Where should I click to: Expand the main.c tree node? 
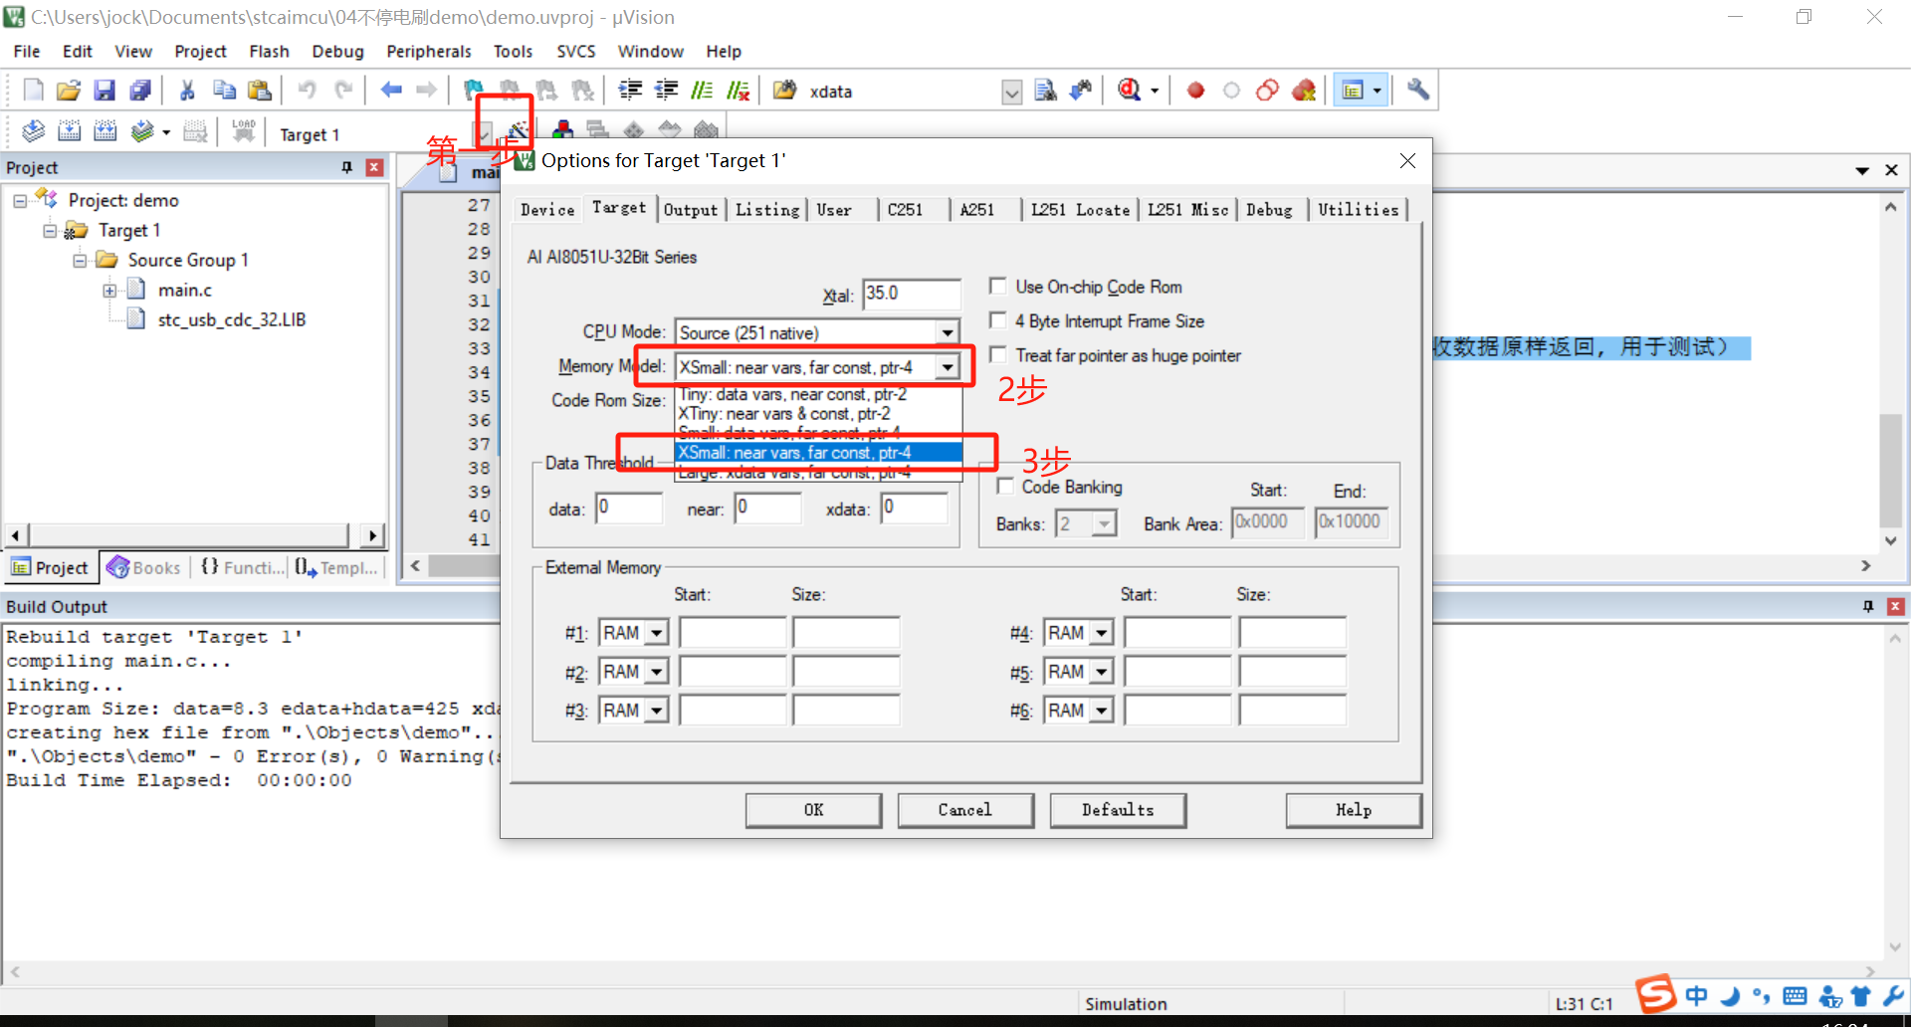pos(109,291)
